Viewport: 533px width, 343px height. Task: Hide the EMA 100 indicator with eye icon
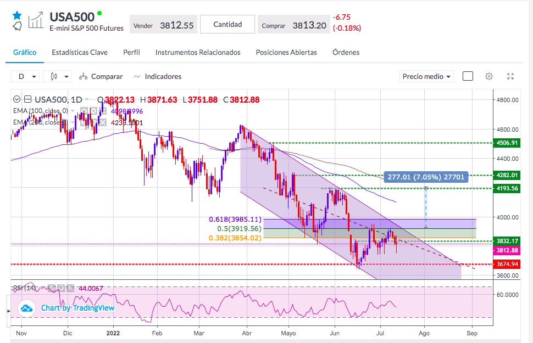point(84,111)
